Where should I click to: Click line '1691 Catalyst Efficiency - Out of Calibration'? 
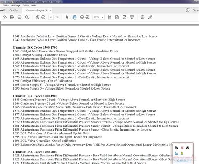click(42, 81)
